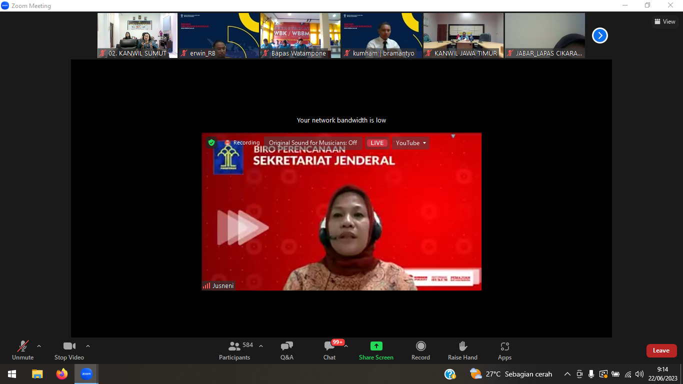This screenshot has height=384, width=683.
Task: Open the View layout menu
Action: [664, 21]
